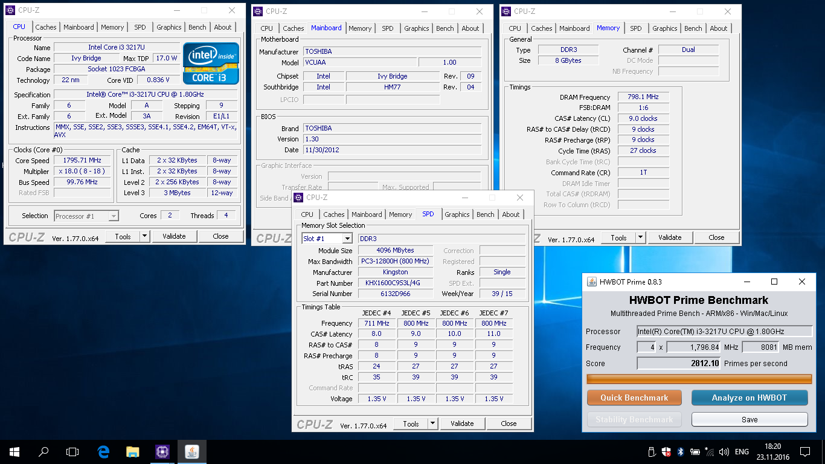This screenshot has height=464, width=825.
Task: Open the About tab in the CPU window
Action: coord(223,27)
